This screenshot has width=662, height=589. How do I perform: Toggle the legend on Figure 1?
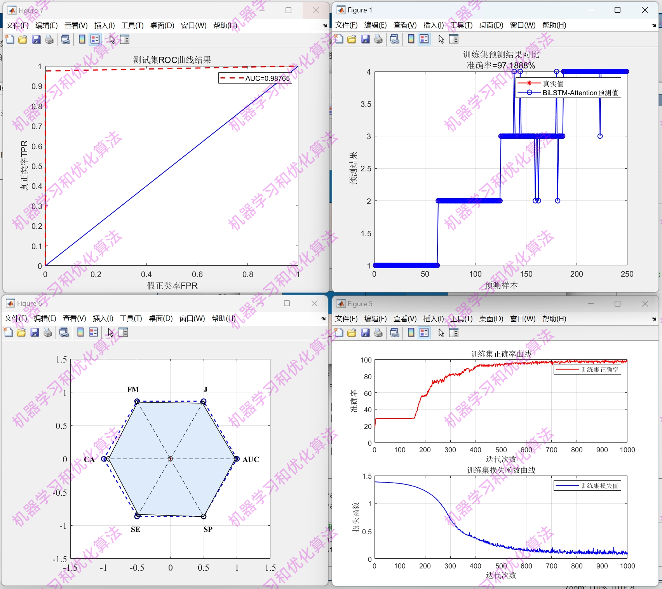pos(424,39)
